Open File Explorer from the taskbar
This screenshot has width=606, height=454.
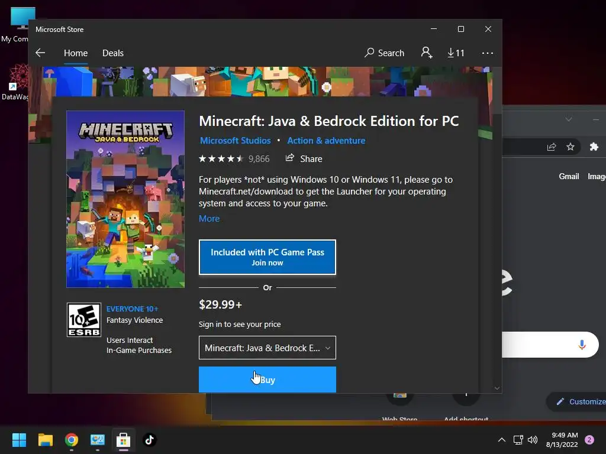point(45,440)
